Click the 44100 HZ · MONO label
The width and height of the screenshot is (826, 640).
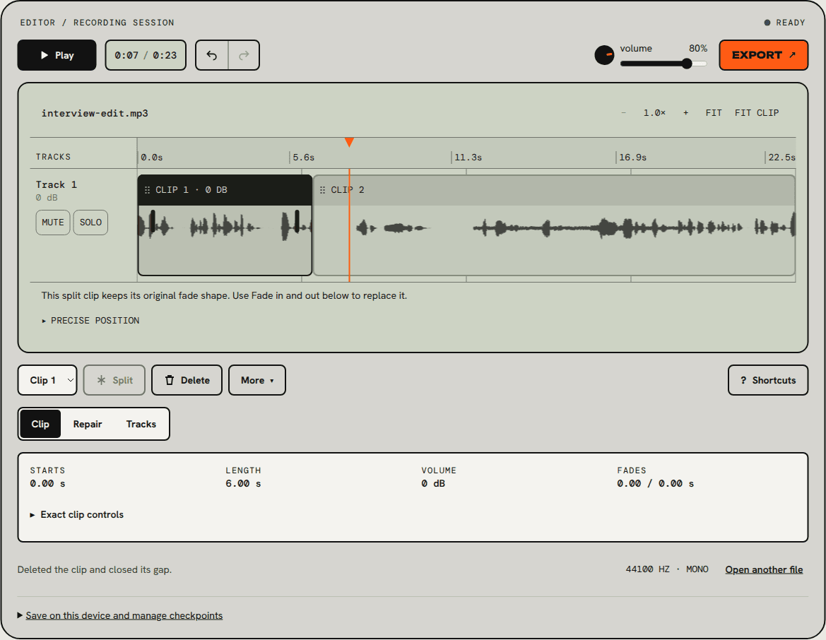[x=667, y=569]
